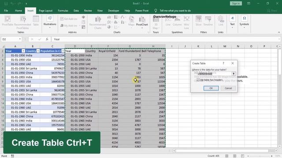Select the Bell Telephone header cell
The height and width of the screenshot is (158, 282).
pos(153,51)
